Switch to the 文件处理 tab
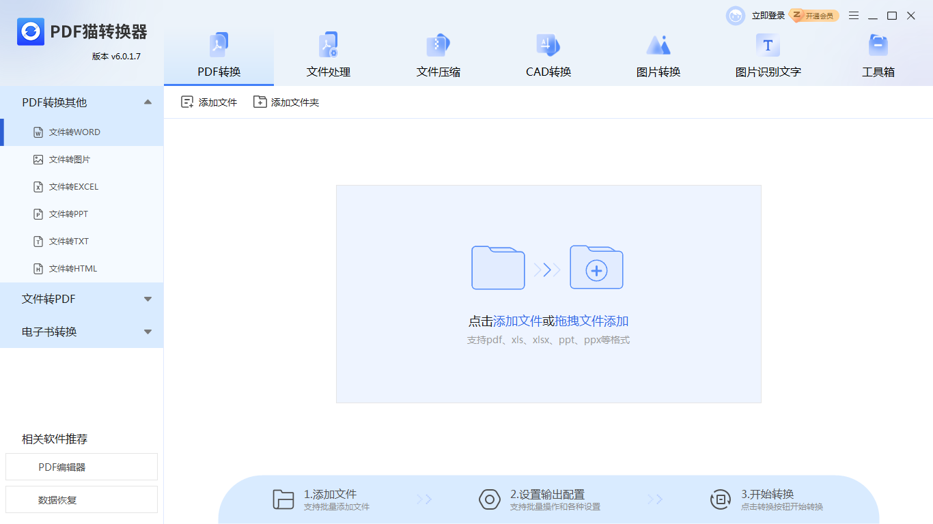Viewport: 933px width, 524px height. (329, 56)
